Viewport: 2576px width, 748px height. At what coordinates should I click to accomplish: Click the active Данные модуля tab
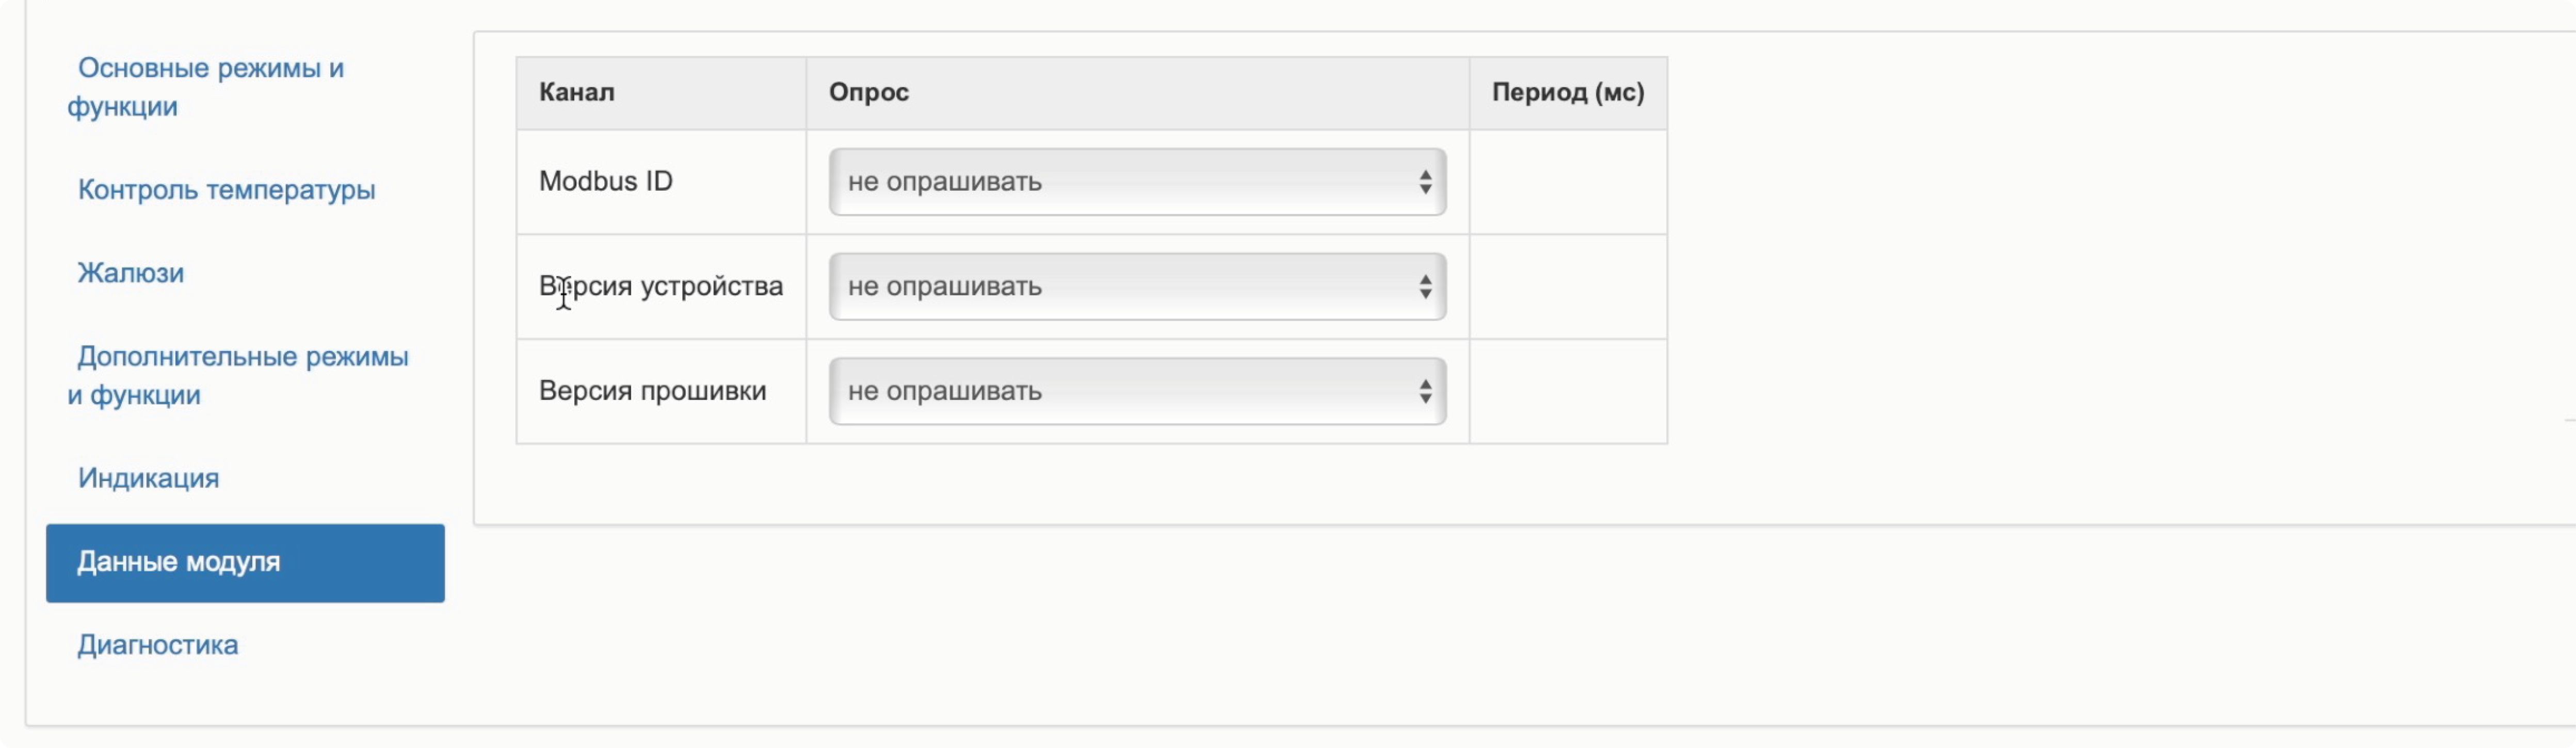245,562
